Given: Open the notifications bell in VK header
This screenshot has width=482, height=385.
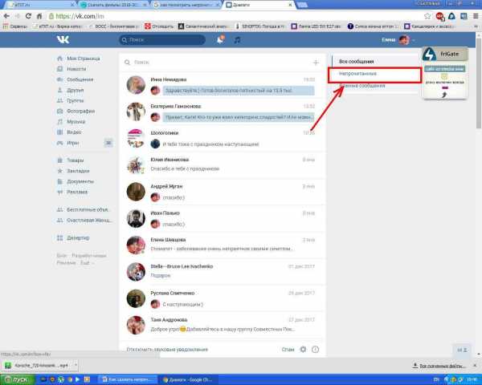Looking at the screenshot, I should [220, 39].
